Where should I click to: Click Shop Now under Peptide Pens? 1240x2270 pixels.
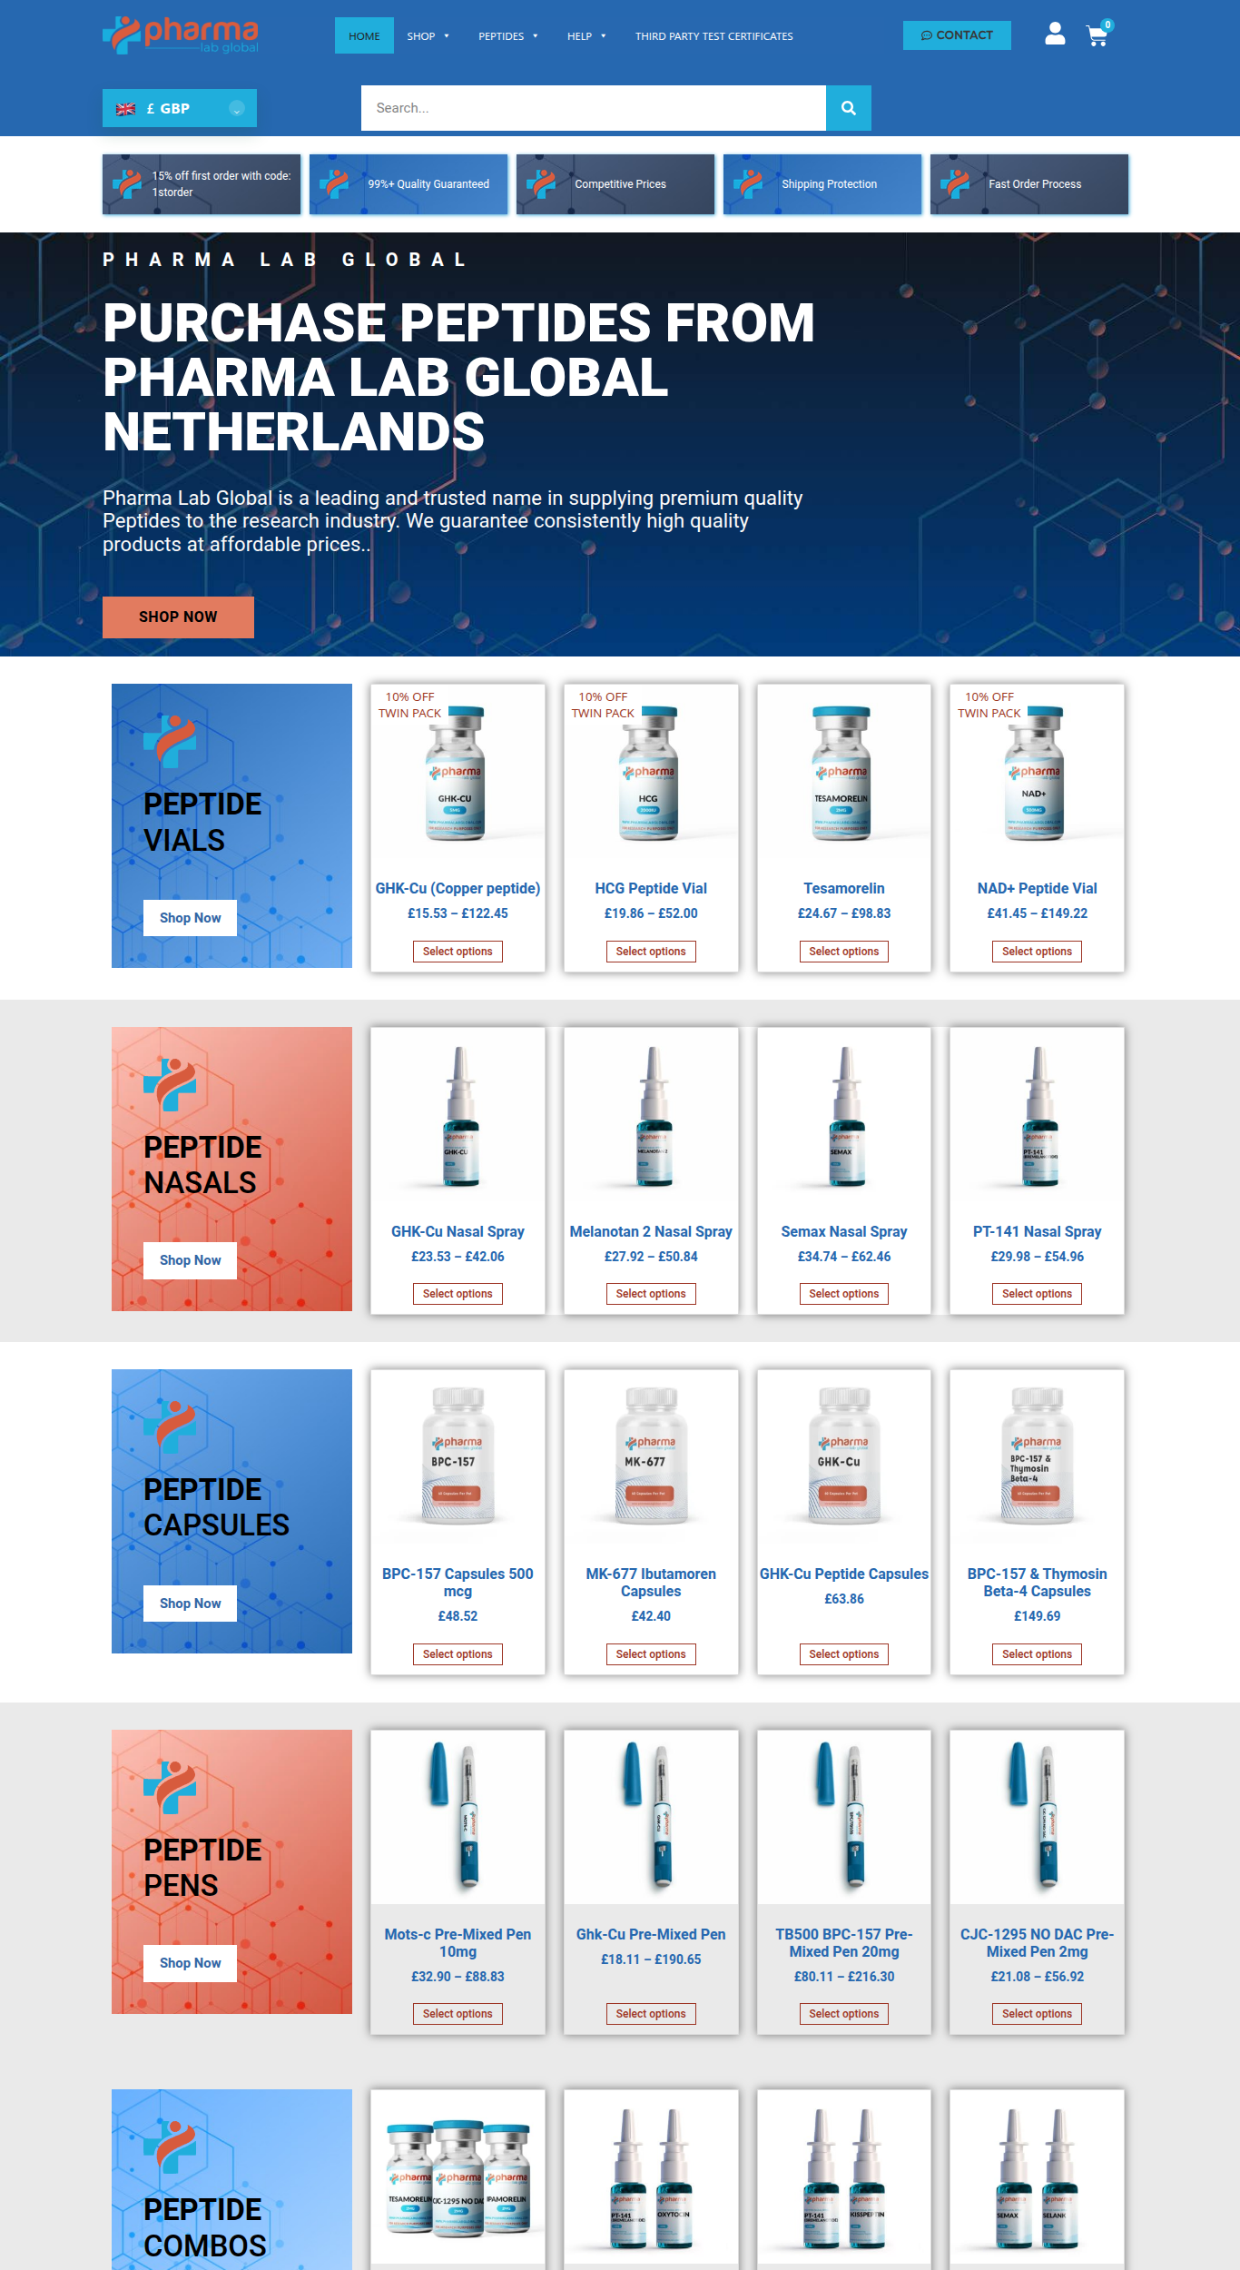(190, 1963)
